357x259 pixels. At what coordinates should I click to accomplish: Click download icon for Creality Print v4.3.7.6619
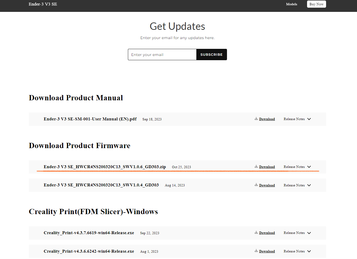coord(256,233)
